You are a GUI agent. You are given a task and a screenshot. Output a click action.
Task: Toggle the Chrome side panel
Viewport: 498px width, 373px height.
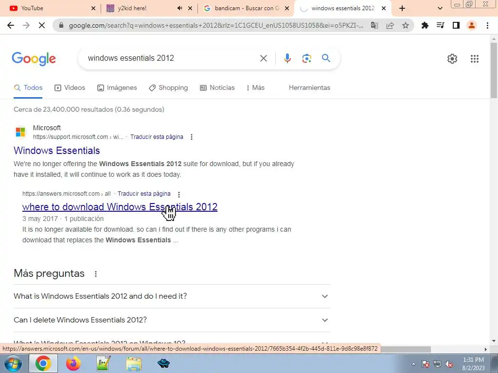click(456, 25)
